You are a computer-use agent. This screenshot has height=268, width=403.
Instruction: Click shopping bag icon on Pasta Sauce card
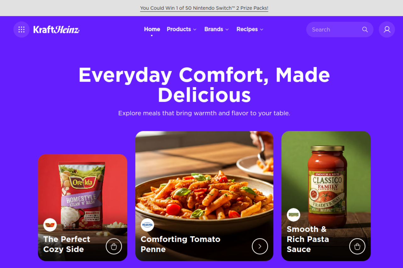pyautogui.click(x=357, y=246)
